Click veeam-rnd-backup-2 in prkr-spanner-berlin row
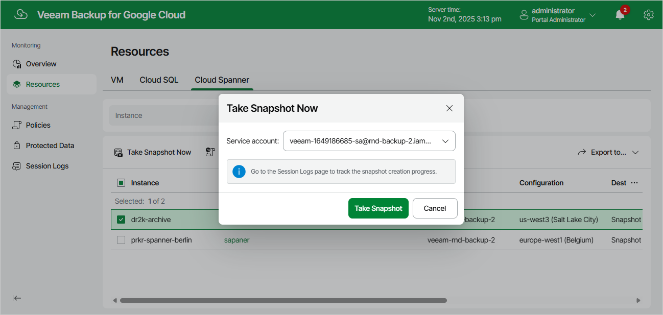Viewport: 663px width, 315px height. [461, 240]
